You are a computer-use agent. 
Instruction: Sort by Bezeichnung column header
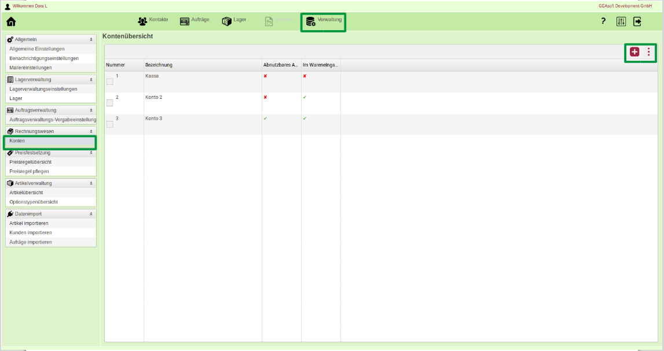coord(159,65)
